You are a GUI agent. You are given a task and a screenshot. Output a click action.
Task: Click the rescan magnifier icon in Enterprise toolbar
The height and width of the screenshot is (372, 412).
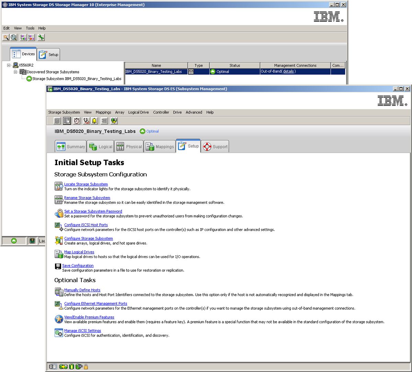point(14,37)
